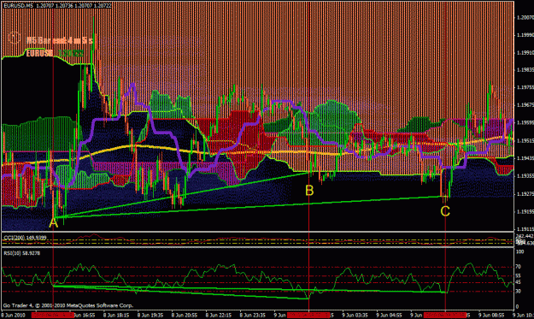Click the 1.19835 price scale label
This screenshot has width=534, height=319.
[525, 69]
